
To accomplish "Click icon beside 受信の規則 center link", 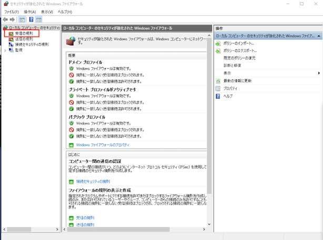I will pyautogui.click(x=71, y=218).
